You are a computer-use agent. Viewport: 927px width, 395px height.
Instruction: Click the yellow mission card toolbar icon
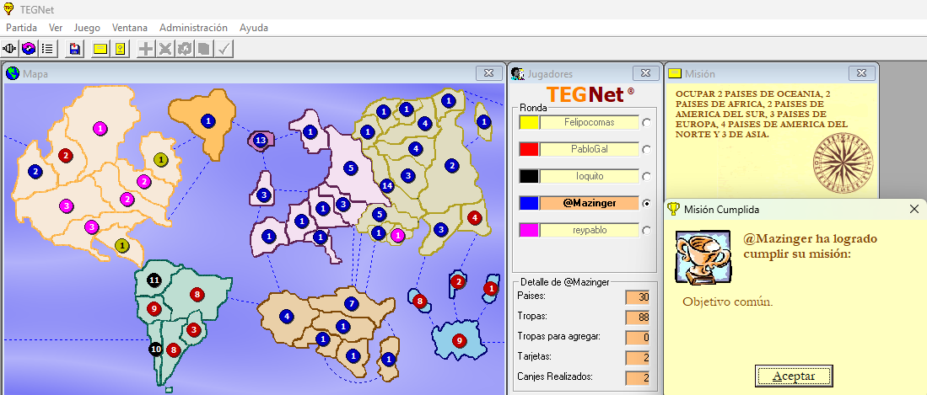pos(100,49)
